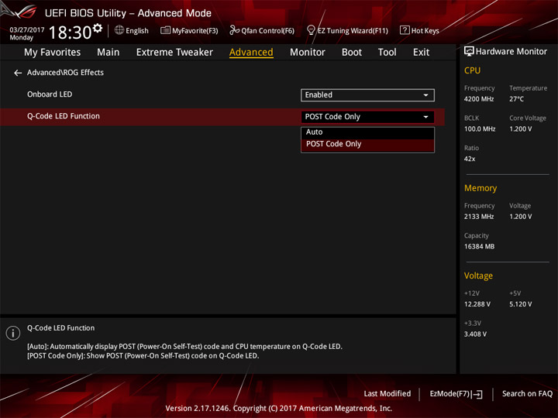Viewport: 558px width, 418px height.
Task: Click the Version 2.17.1246 copyright text
Action: (279, 409)
